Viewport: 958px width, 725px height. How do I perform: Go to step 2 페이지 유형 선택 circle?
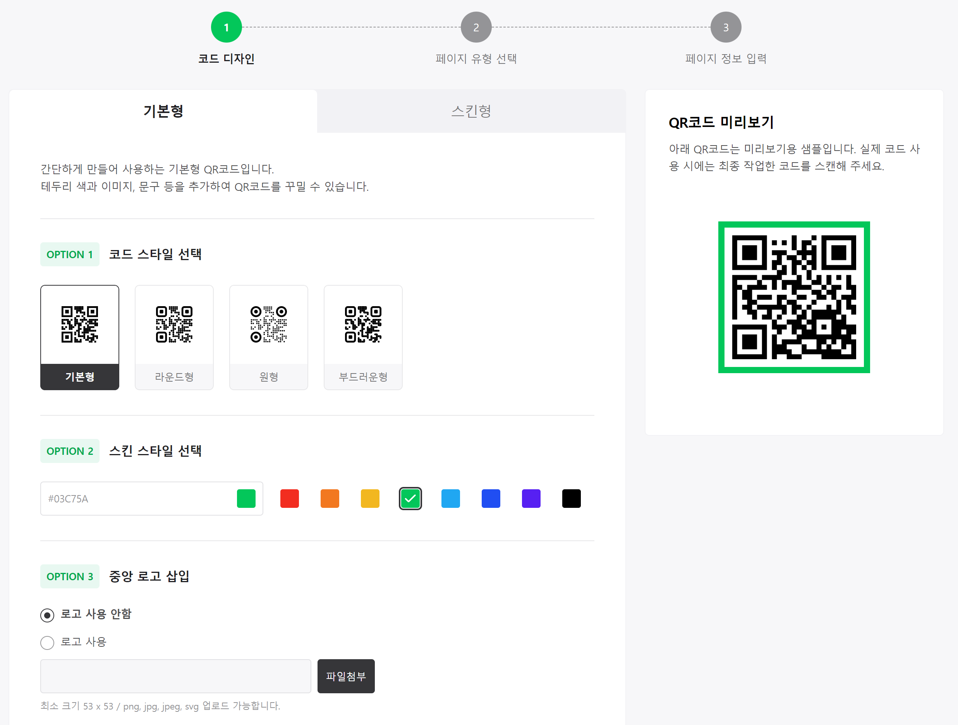tap(476, 27)
